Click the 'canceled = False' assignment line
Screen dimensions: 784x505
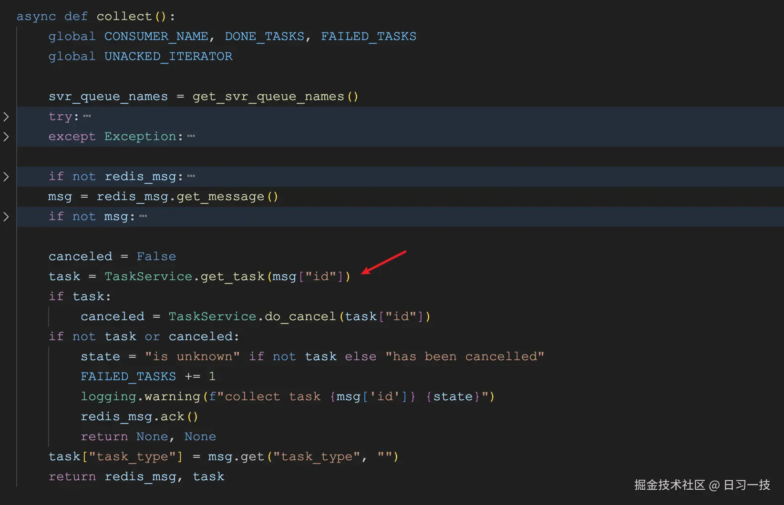112,256
